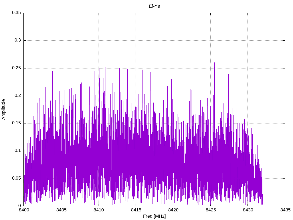This screenshot has height=220, width=293.
Task: Click the y-axis tick label 0.25
Action: [x=16, y=68]
